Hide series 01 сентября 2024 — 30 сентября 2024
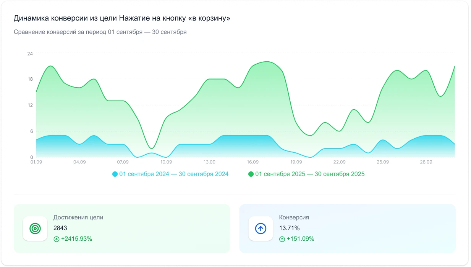This screenshot has height=267, width=471. 174,174
